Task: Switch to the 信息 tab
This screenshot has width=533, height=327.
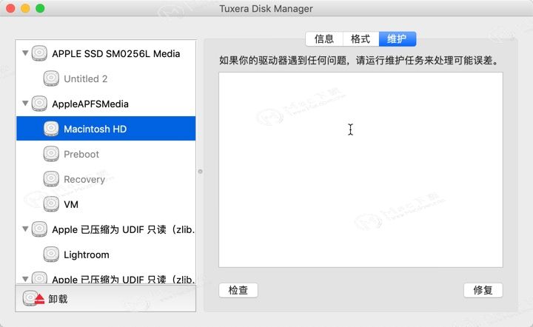Action: (x=324, y=39)
